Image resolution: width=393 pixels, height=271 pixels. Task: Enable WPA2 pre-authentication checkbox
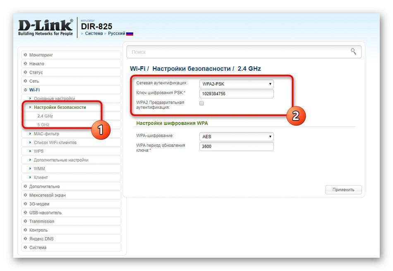pyautogui.click(x=201, y=103)
